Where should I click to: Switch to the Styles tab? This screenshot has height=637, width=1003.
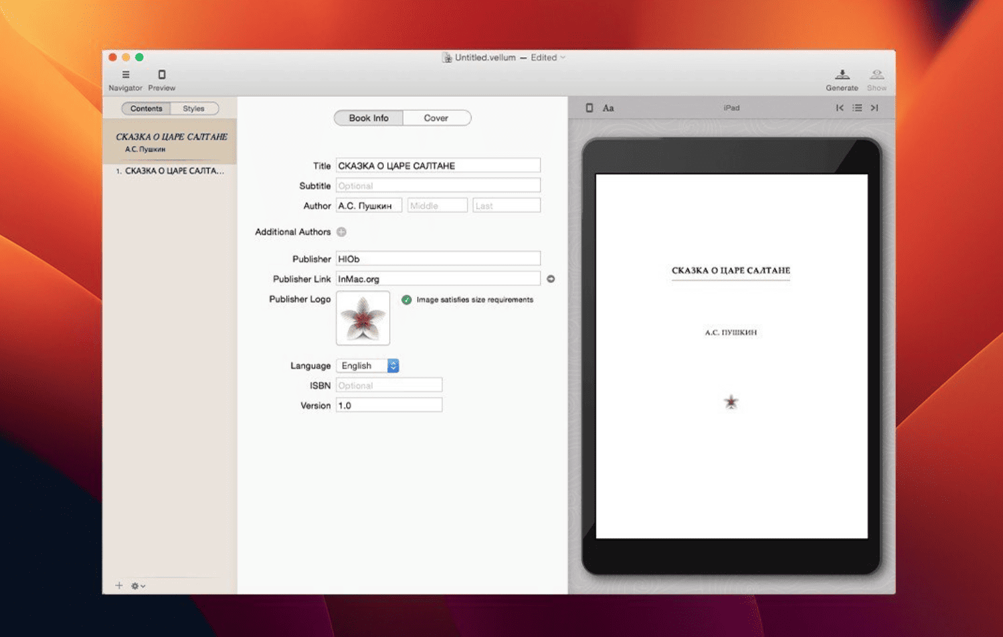[194, 108]
